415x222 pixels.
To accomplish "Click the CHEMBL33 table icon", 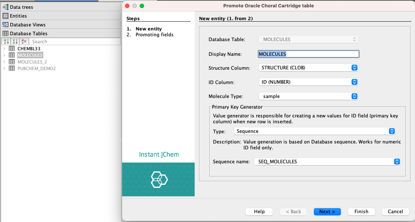I will [12, 48].
